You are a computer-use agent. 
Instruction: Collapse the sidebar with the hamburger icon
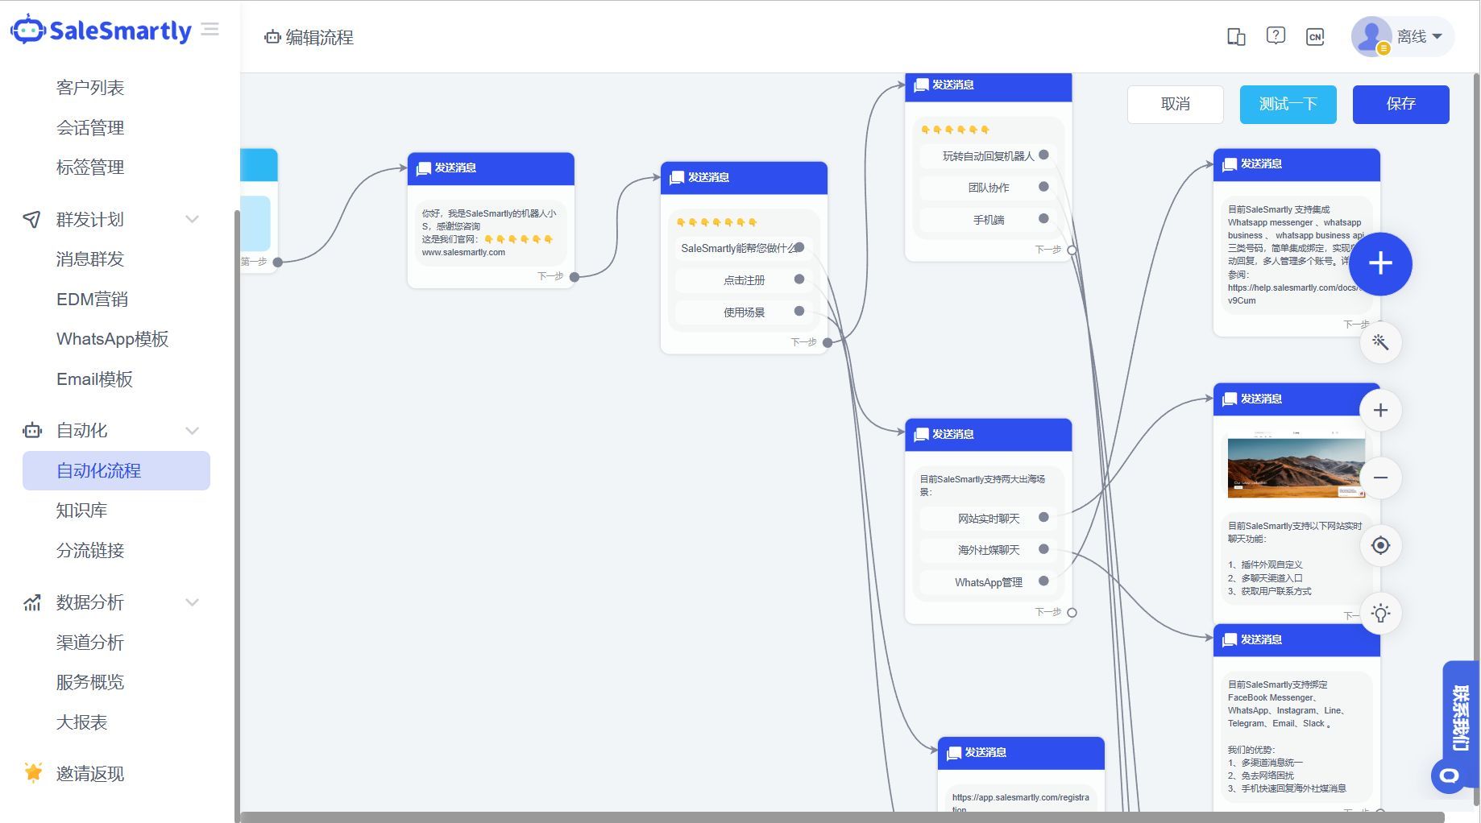click(x=210, y=30)
